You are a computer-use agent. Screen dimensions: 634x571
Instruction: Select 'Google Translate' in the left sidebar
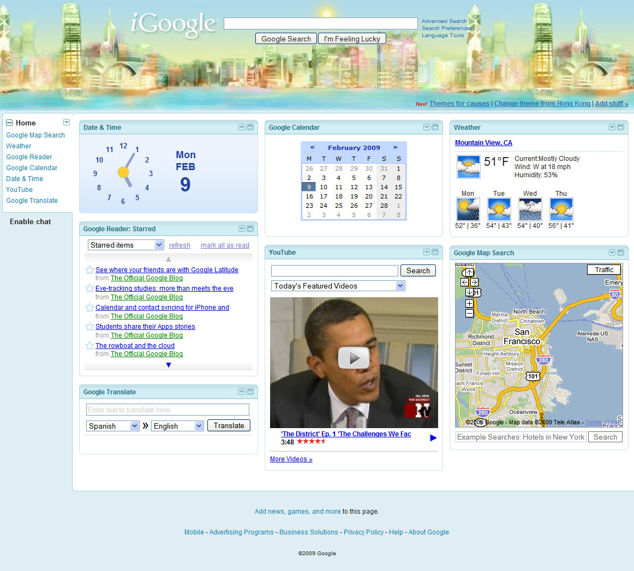(32, 200)
